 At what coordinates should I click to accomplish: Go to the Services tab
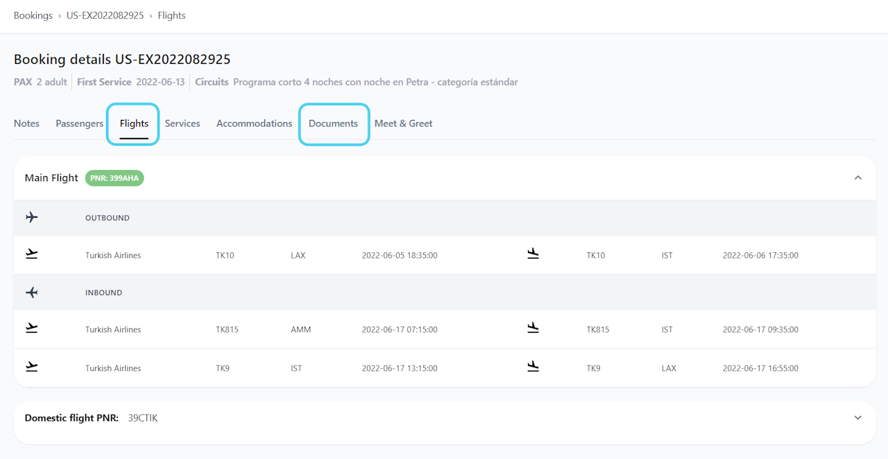[182, 123]
